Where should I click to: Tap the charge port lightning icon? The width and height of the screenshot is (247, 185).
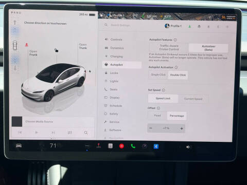90,71
